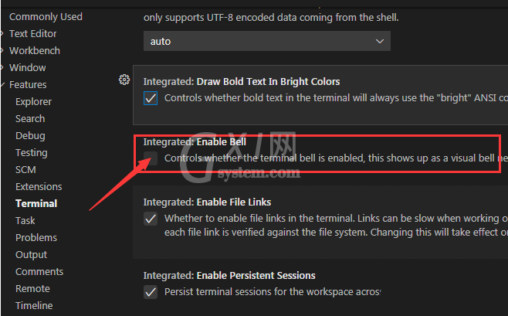The image size is (508, 316).
Task: Go to Problems settings category
Action: (x=36, y=237)
